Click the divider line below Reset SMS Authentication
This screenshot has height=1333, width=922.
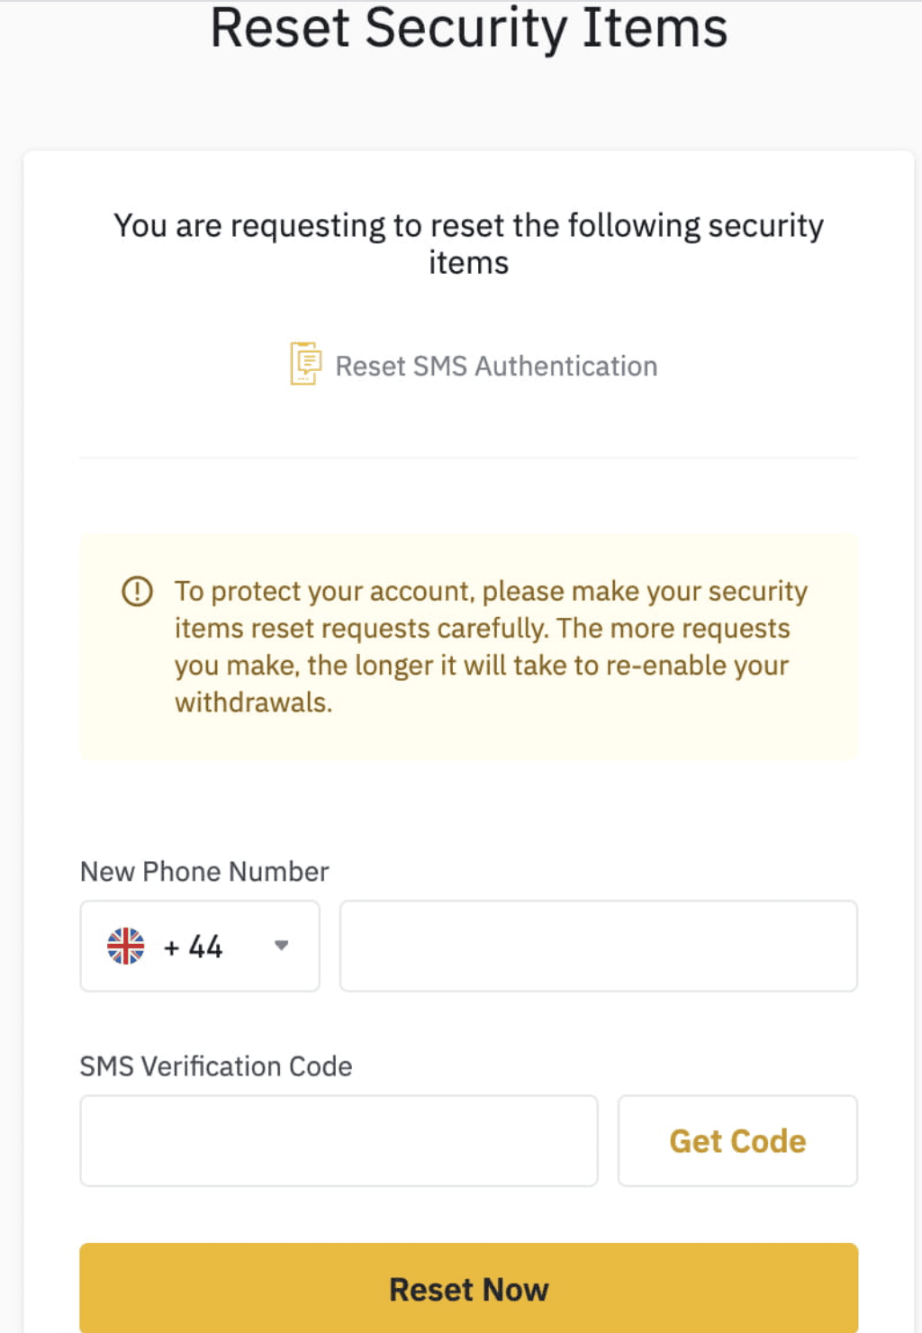pyautogui.click(x=469, y=458)
